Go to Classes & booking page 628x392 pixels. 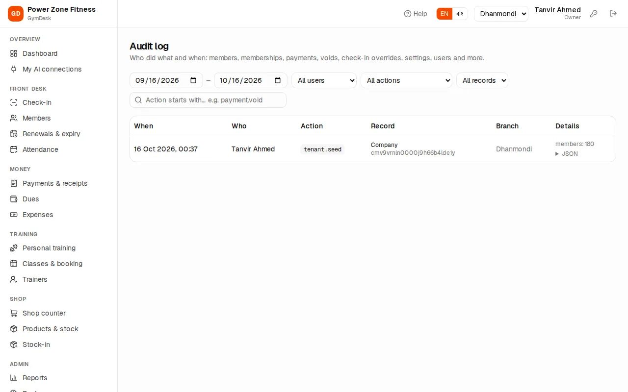pyautogui.click(x=52, y=264)
